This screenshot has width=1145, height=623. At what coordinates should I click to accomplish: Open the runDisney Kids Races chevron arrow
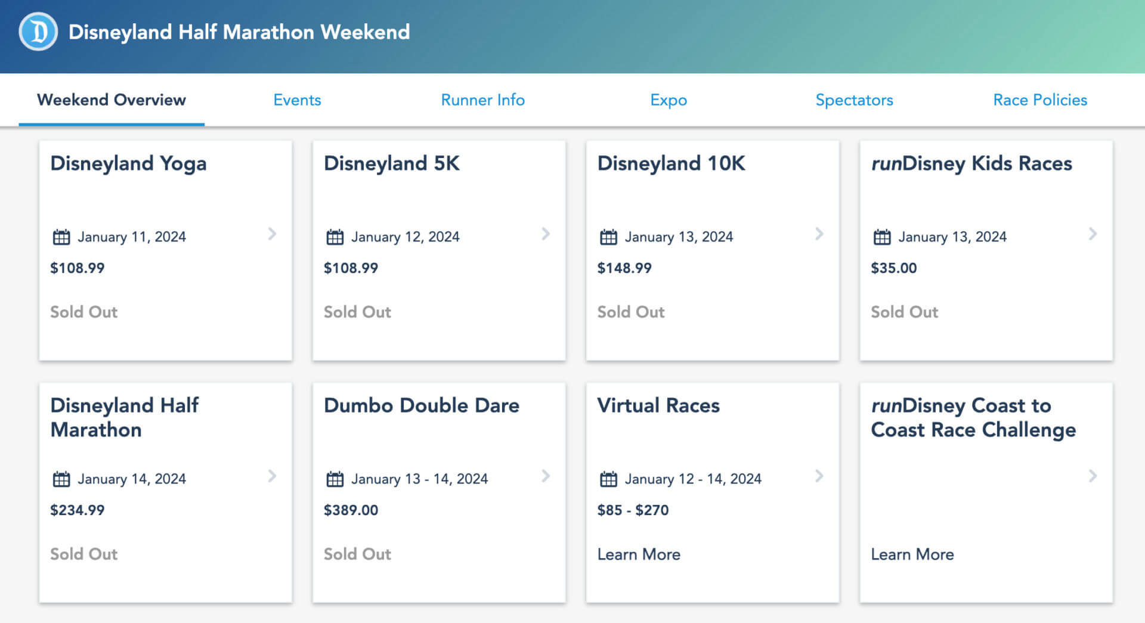click(x=1093, y=234)
